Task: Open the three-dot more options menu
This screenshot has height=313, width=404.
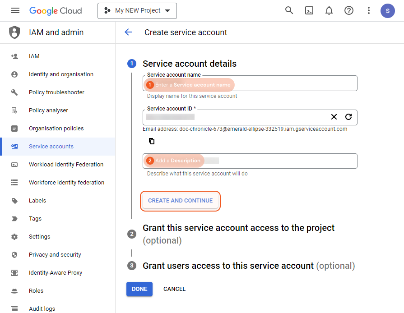Action: [x=369, y=10]
